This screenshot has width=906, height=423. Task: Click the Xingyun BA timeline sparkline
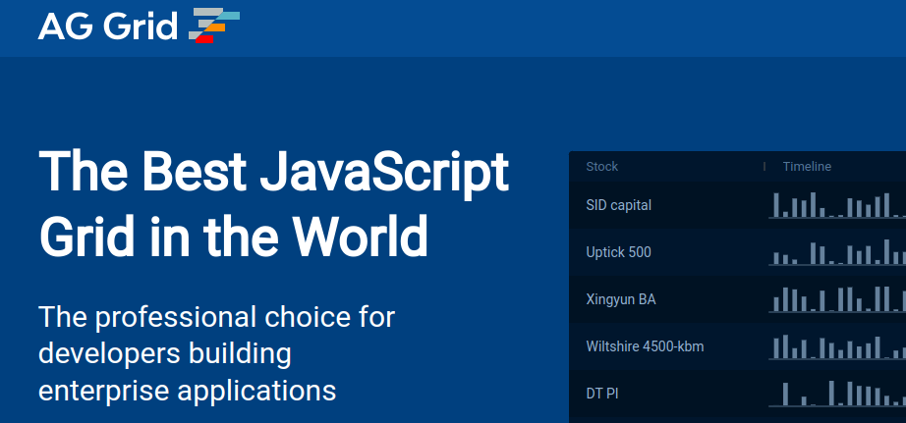[837, 299]
